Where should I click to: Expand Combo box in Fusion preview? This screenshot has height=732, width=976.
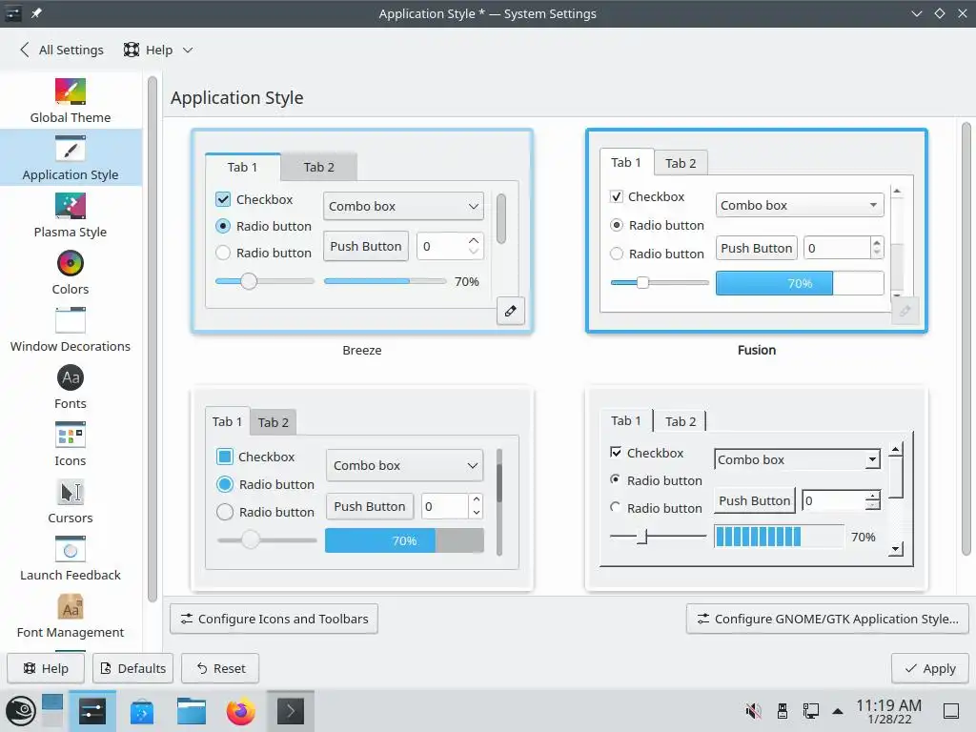pos(800,206)
